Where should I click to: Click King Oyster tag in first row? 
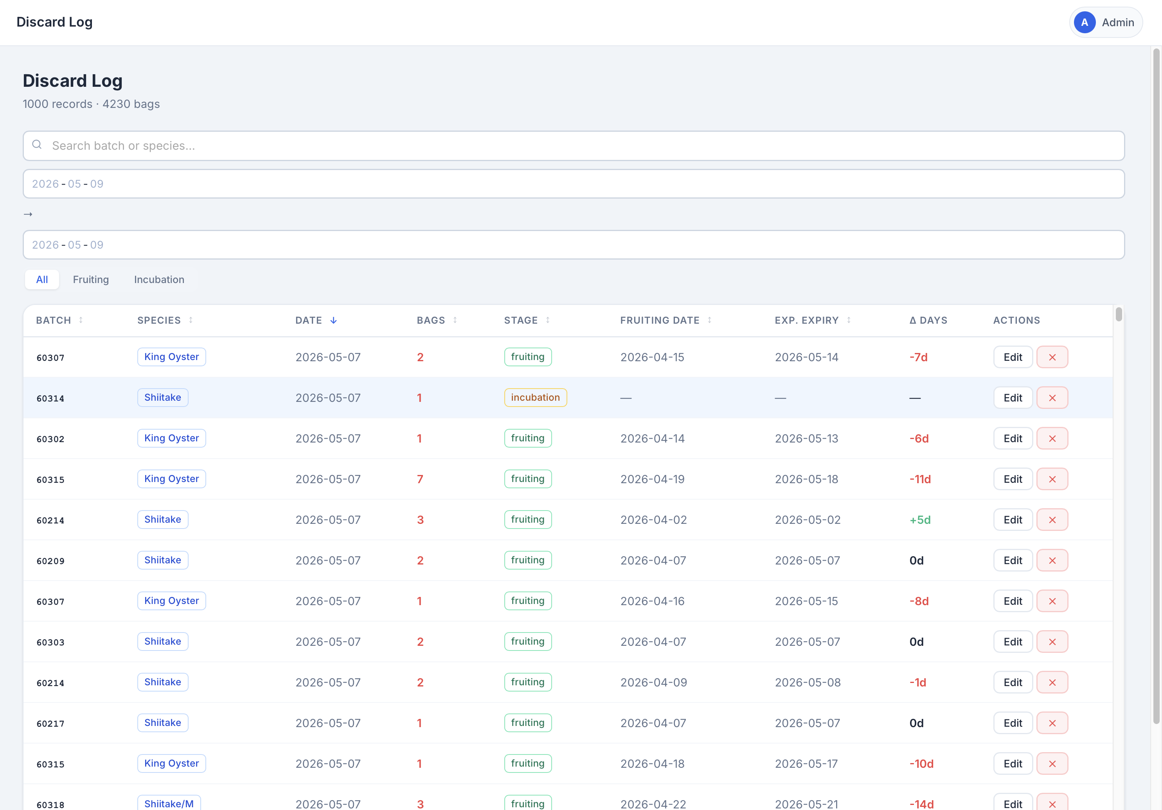pyautogui.click(x=172, y=357)
